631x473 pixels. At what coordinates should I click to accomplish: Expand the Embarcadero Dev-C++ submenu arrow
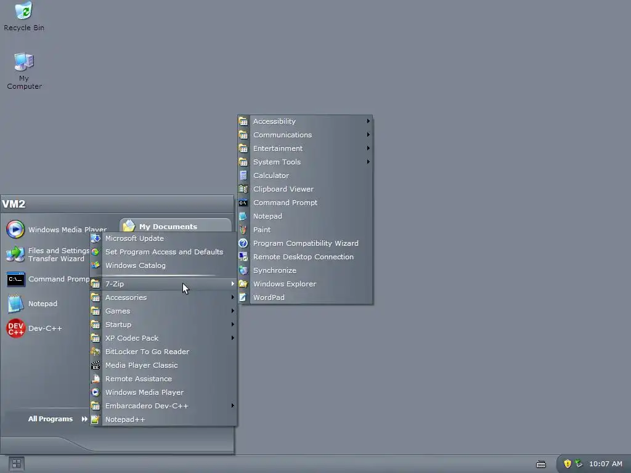click(x=232, y=406)
